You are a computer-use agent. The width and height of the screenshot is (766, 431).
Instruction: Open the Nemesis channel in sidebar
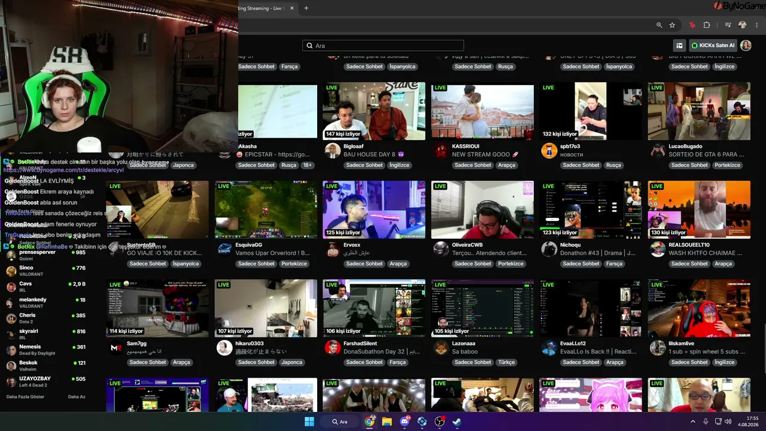[45, 350]
